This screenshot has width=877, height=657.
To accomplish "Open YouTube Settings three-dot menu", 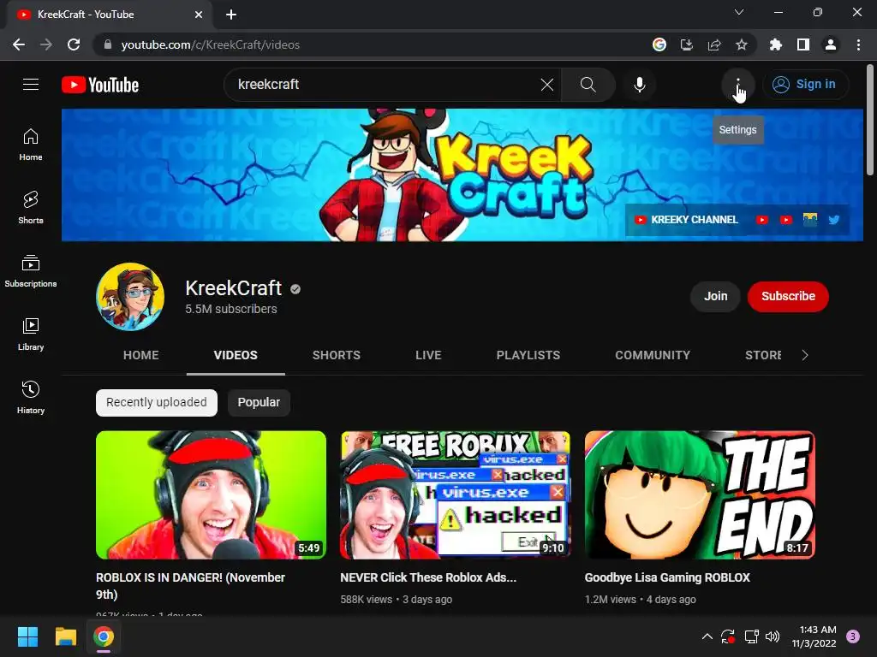I will [738, 85].
